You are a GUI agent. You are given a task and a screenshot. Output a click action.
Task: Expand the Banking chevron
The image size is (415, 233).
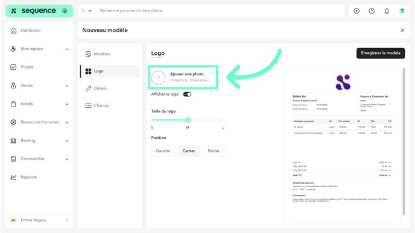[x=67, y=140]
